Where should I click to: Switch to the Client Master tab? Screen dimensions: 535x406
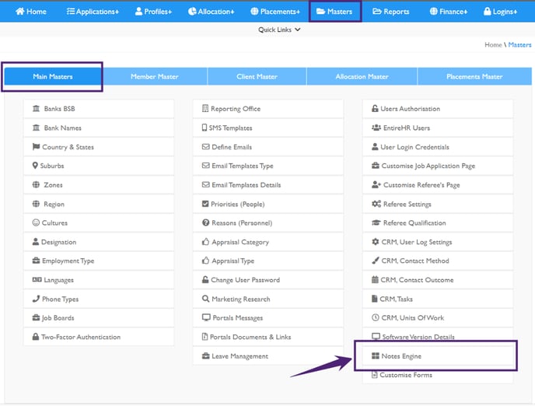pos(257,76)
